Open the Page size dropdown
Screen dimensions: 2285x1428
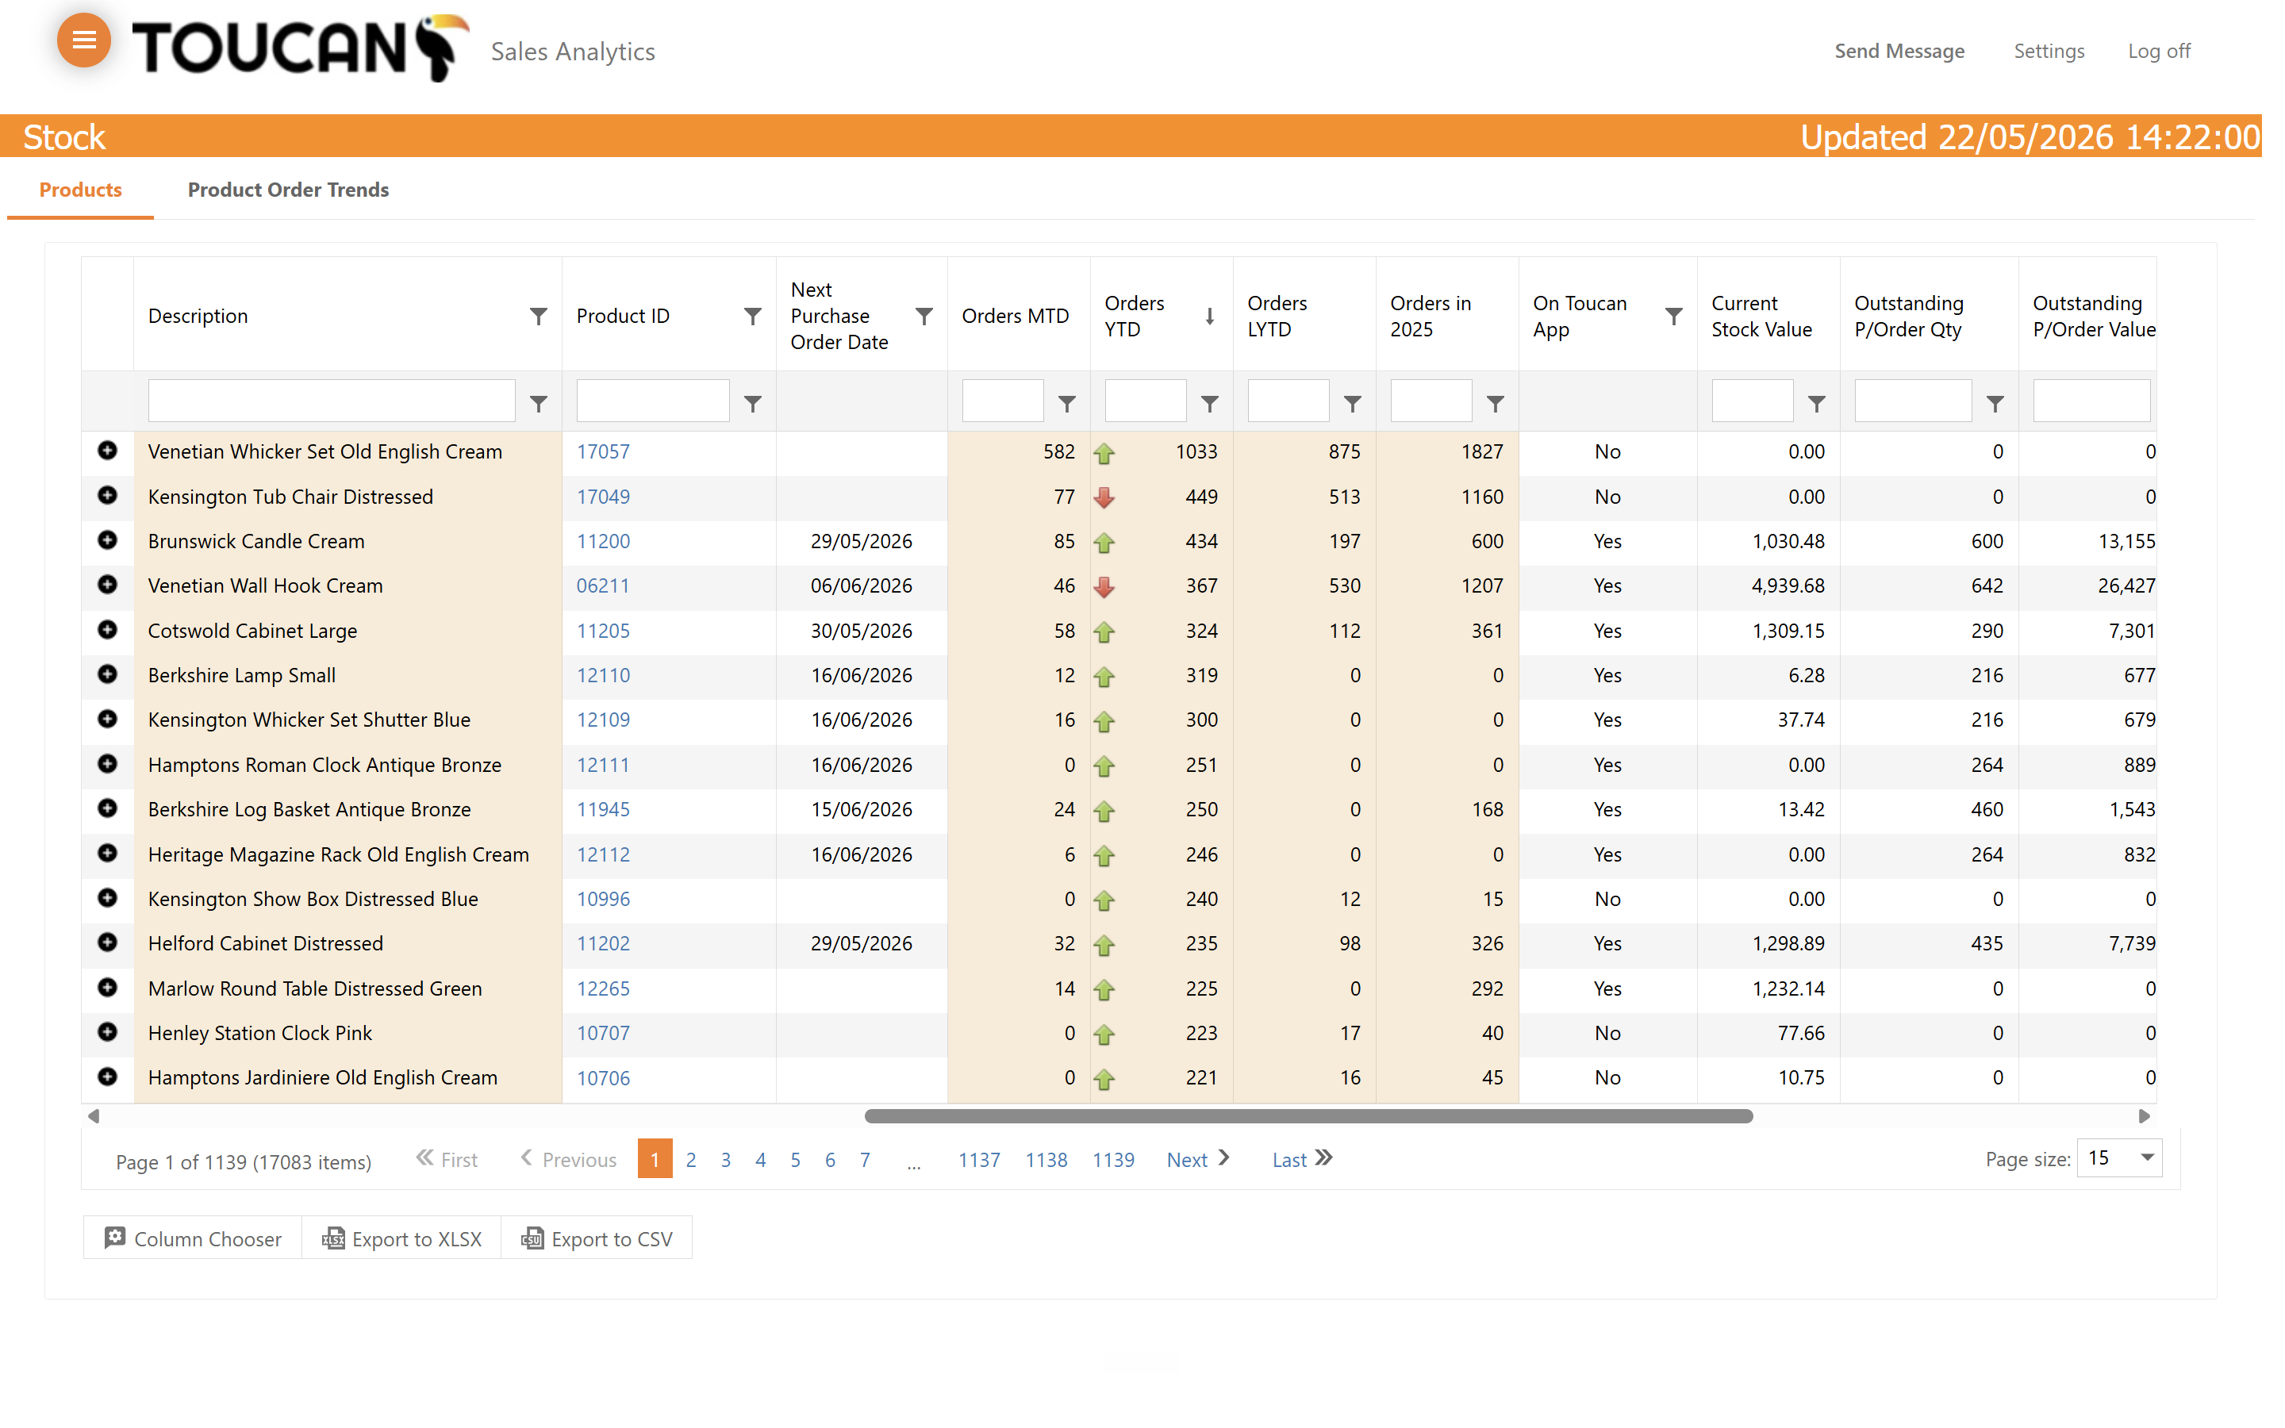2119,1158
